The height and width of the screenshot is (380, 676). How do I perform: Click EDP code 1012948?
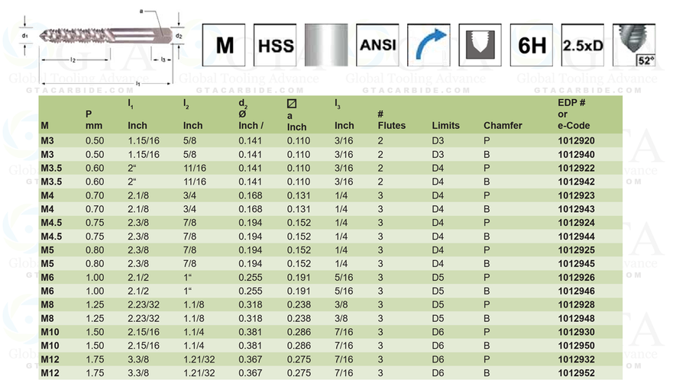(576, 318)
